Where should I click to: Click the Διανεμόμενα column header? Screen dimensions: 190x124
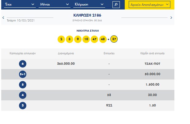click(66, 53)
